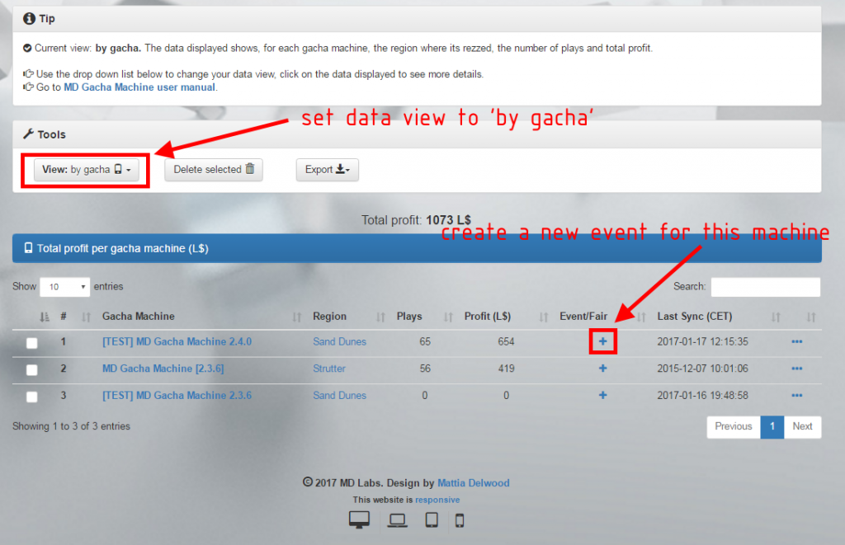Screen dimensions: 845x545
Task: Tick the checkbox for [TEST] MD Gacha Machine 2.3.6
Action: tap(31, 395)
